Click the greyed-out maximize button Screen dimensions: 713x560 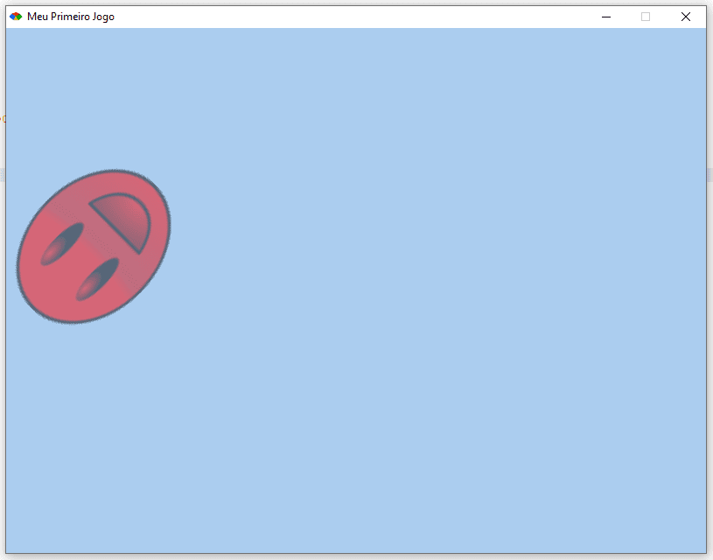[646, 17]
